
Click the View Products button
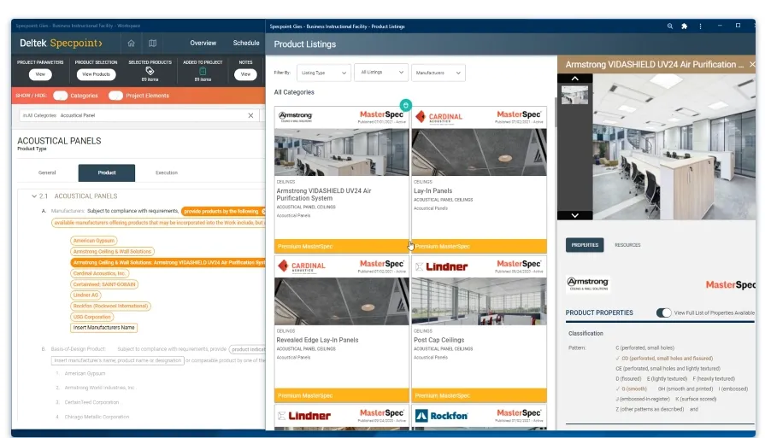96,74
